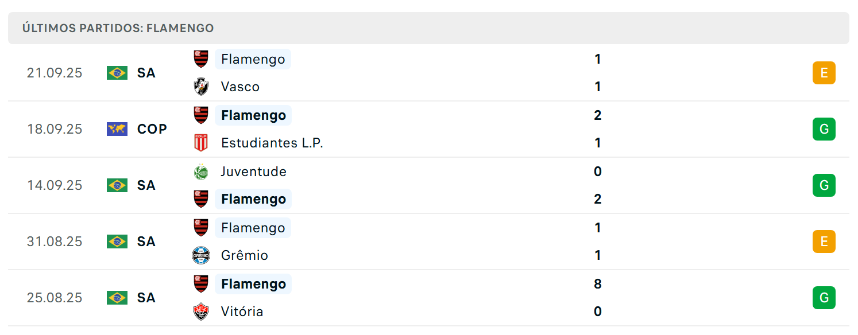Click the green G badge for Vitória match
This screenshot has width=858, height=335.
point(824,298)
